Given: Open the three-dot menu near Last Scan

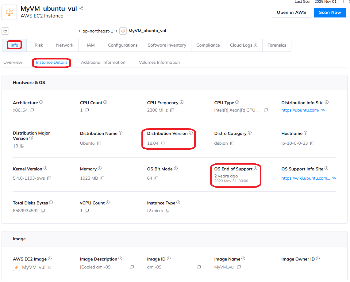Looking at the screenshot, I should click(343, 2).
